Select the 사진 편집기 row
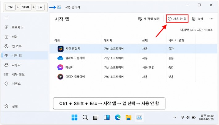Image resolution: width=219 pixels, height=125 pixels. click(x=133, y=49)
